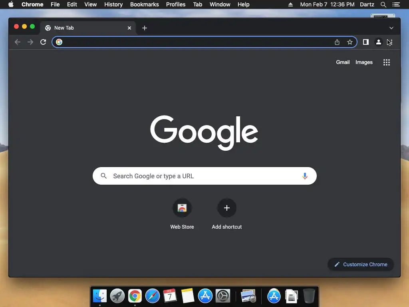The image size is (409, 307).
Task: Open the side panel icon
Action: coord(366,42)
